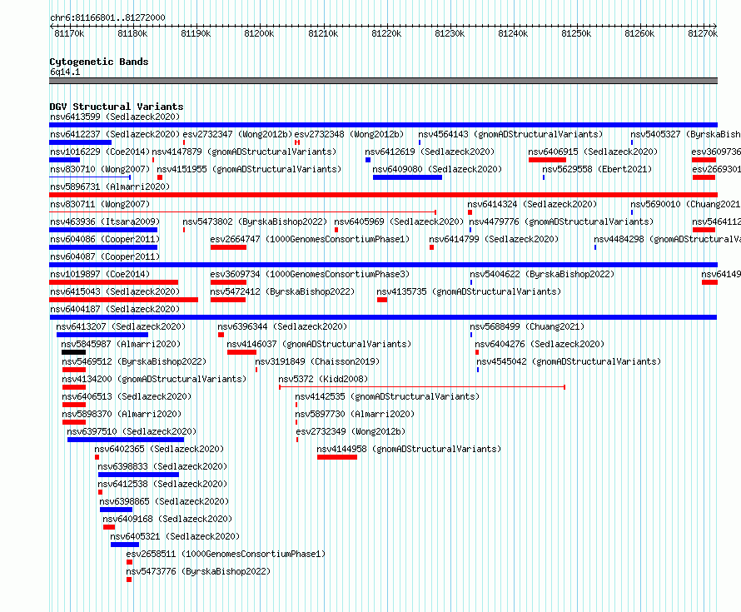Open nsv6415043 (Sedlazeck2020) variant
This screenshot has width=741, height=612.
(115, 291)
